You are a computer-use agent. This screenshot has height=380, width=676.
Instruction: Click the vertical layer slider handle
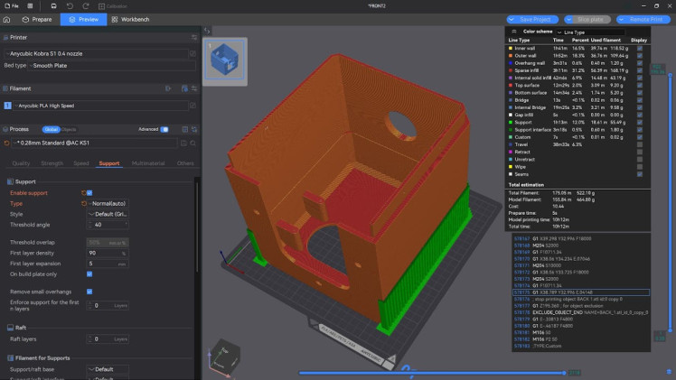[x=671, y=75]
